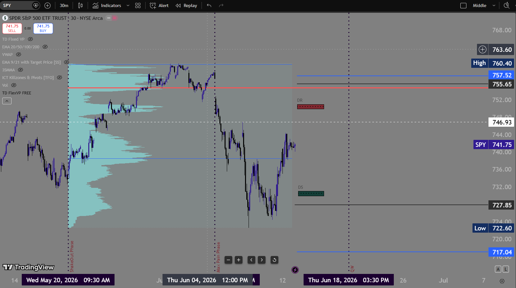This screenshot has width=516, height=288.
Task: Reset chart view with the circular arrow
Action: point(274,260)
